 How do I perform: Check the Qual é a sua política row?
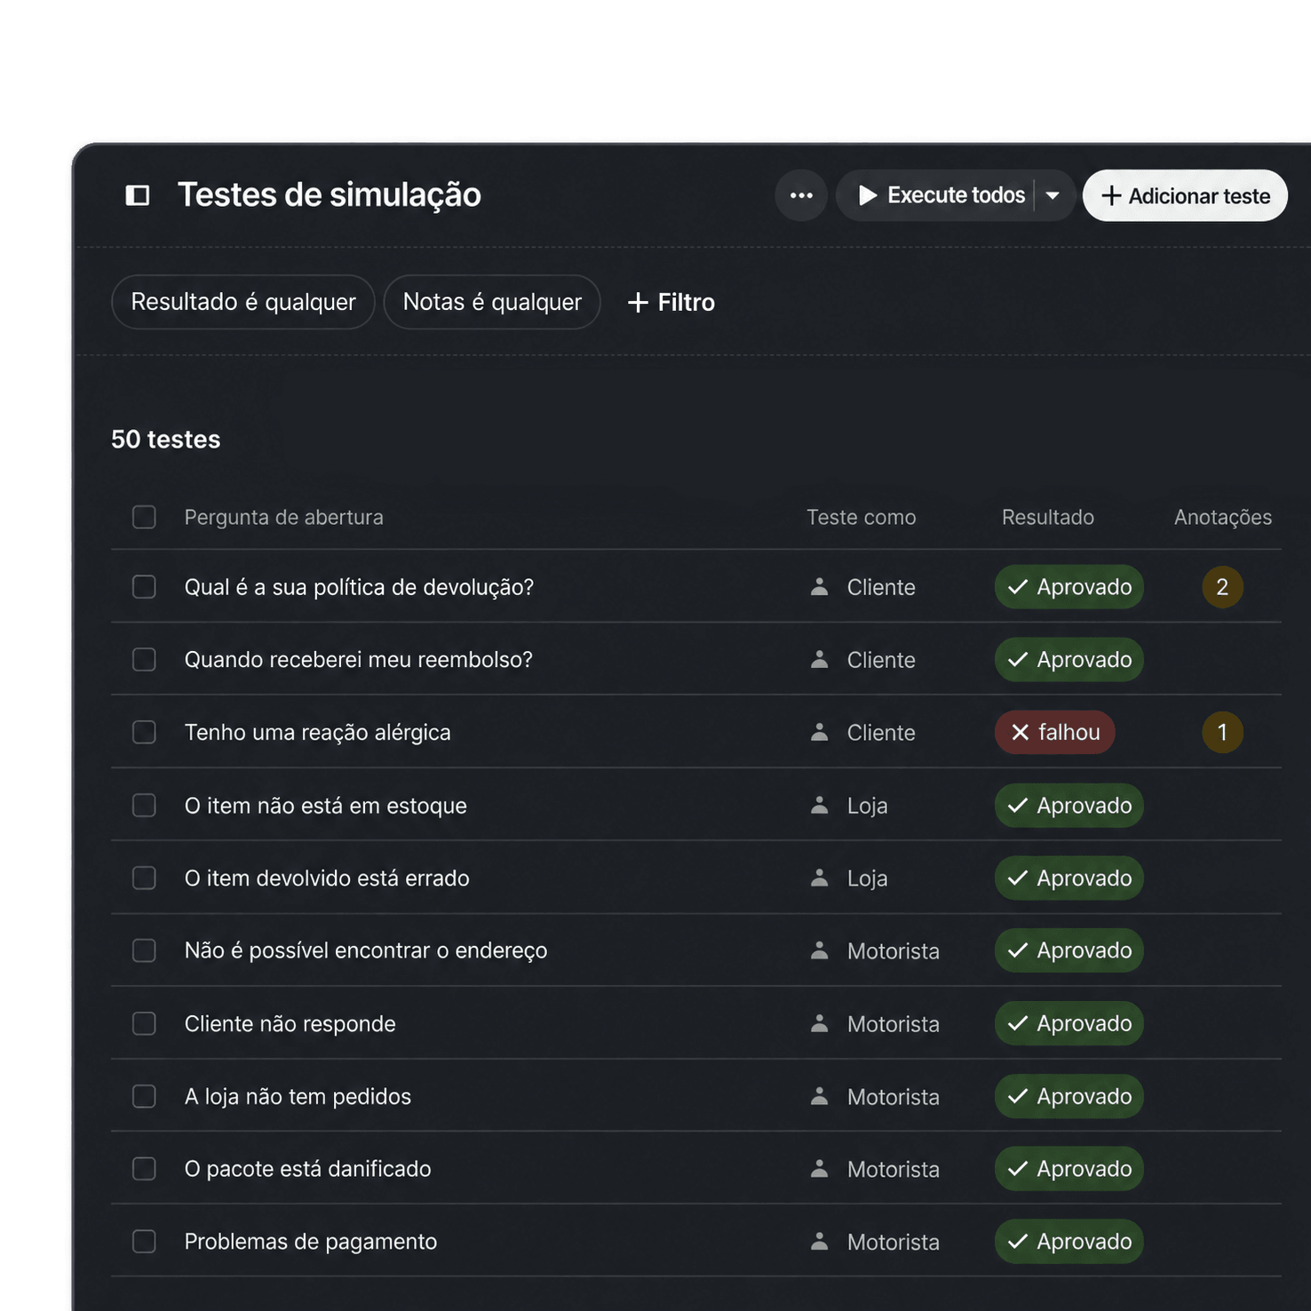[x=144, y=587]
